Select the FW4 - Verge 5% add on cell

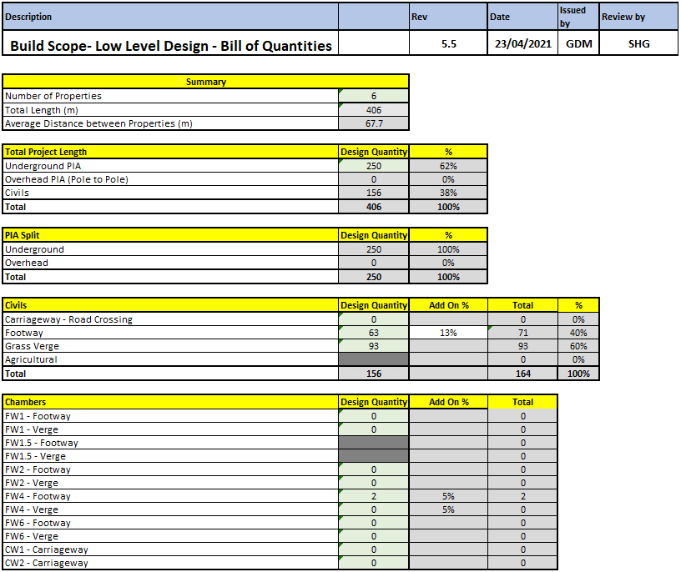click(448, 509)
